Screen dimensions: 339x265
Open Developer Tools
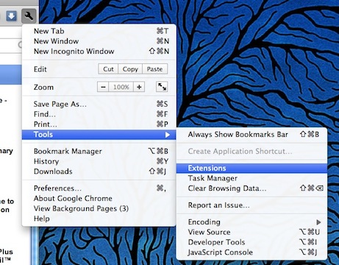251,242
